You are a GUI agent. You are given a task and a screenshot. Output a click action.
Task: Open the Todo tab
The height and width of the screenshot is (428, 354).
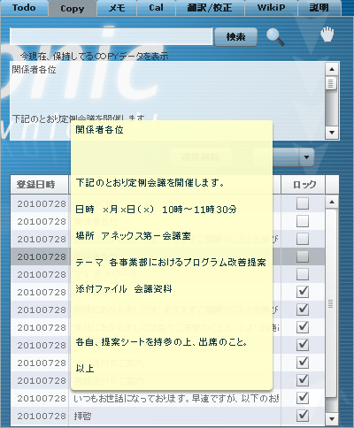coord(24,8)
